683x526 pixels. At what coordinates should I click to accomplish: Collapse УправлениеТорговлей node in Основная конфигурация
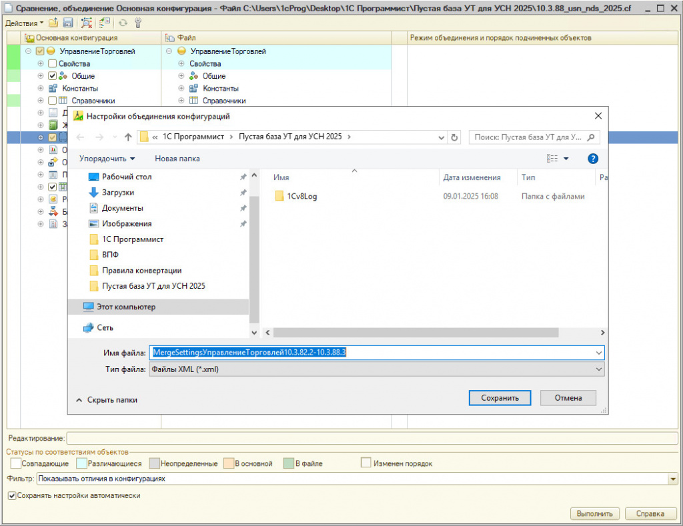(x=28, y=51)
